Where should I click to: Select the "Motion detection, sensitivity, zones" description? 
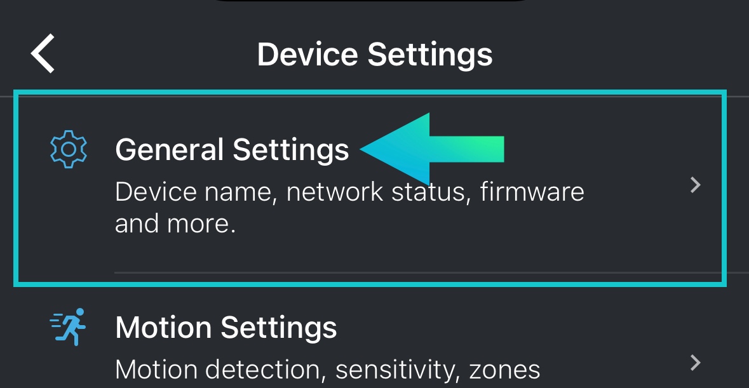tap(328, 370)
